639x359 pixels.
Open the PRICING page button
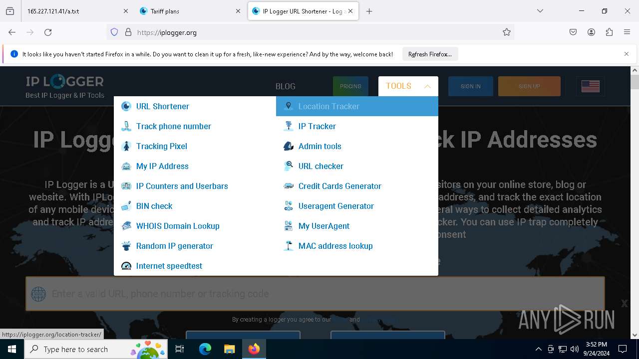tap(350, 86)
